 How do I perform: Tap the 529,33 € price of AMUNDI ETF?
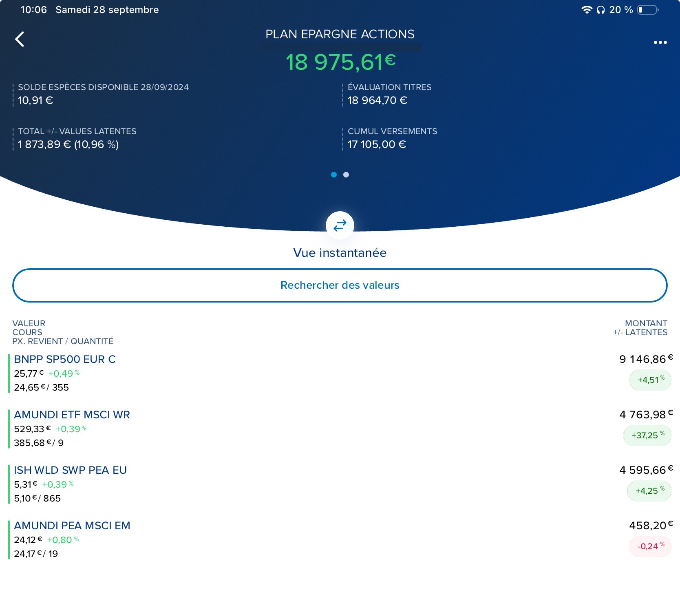pos(32,429)
